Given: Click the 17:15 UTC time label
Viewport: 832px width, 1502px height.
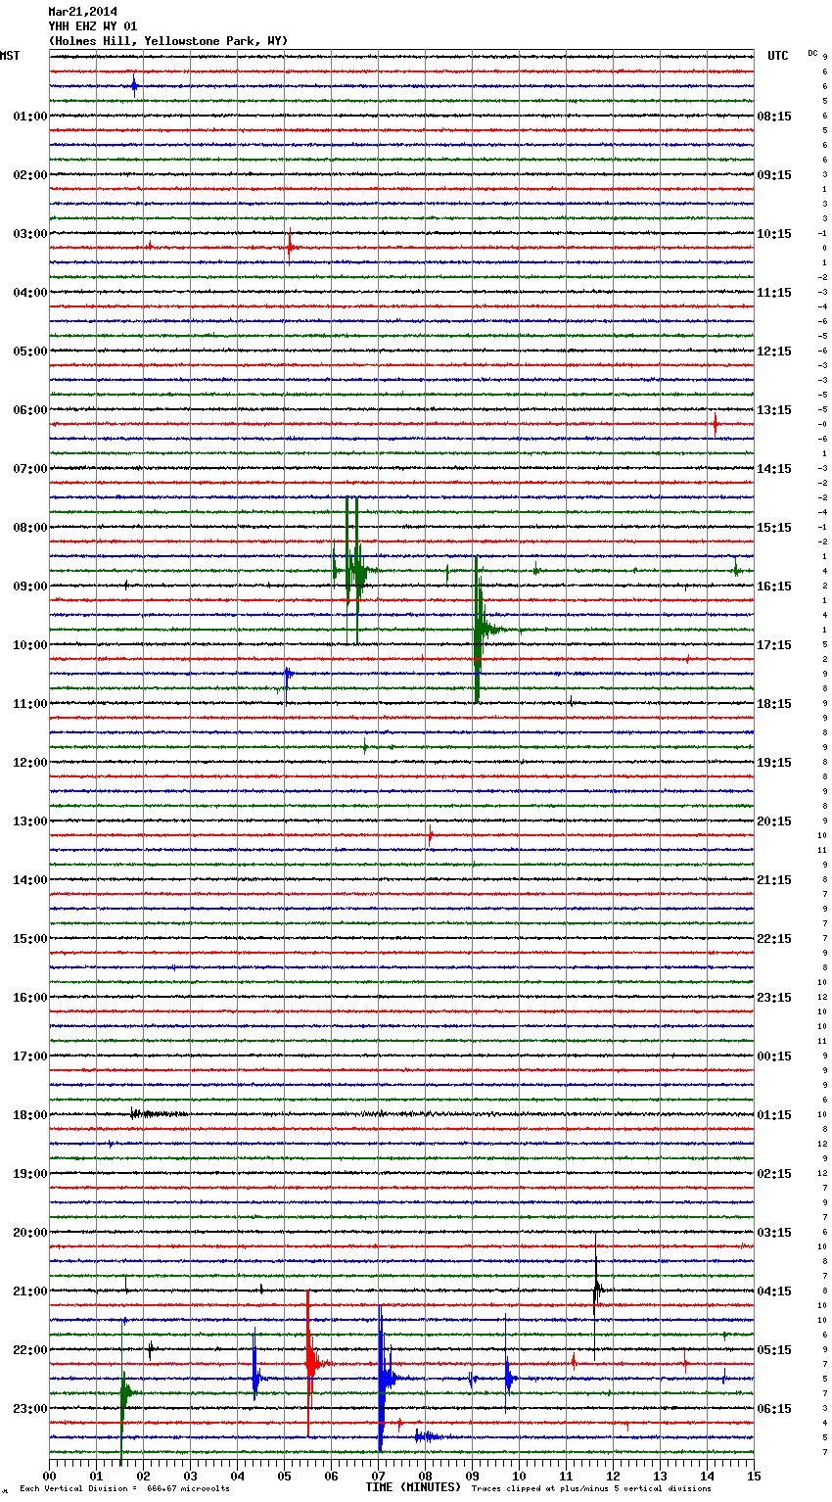Looking at the screenshot, I should 774,645.
